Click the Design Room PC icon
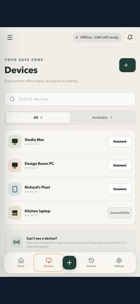Image resolution: width=140 pixels, height=304 pixels. (x=15, y=165)
